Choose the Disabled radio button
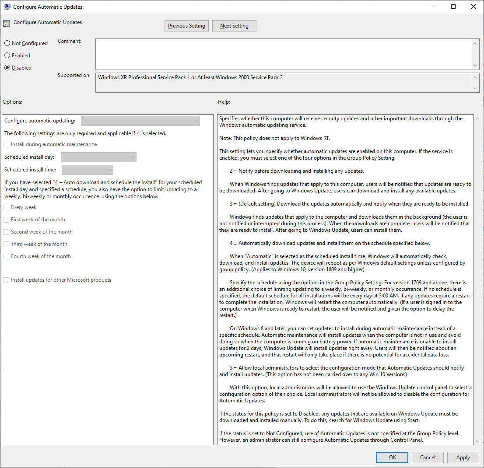 click(7, 68)
